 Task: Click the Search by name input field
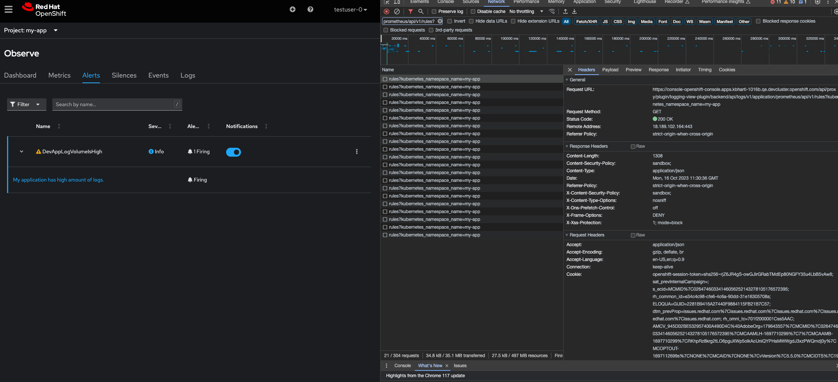(113, 104)
